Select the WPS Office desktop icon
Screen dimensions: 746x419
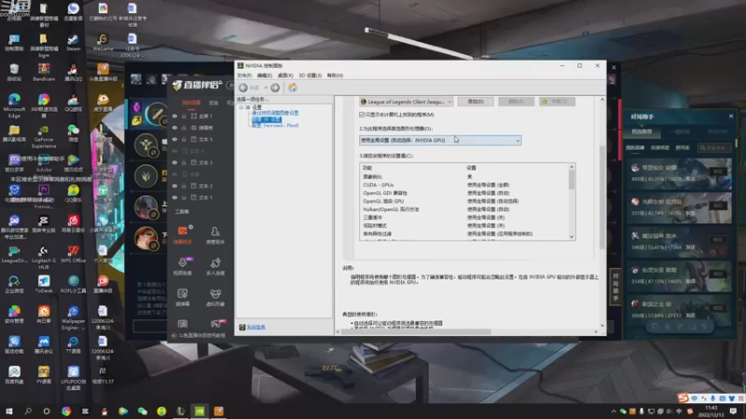tap(73, 254)
